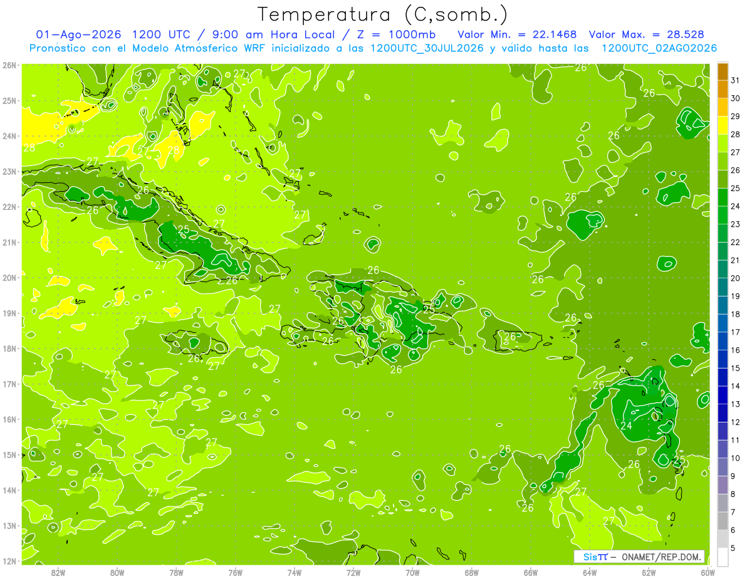Click the '20N' latitude axis label
Image resolution: width=752 pixels, height=581 pixels.
(9, 277)
